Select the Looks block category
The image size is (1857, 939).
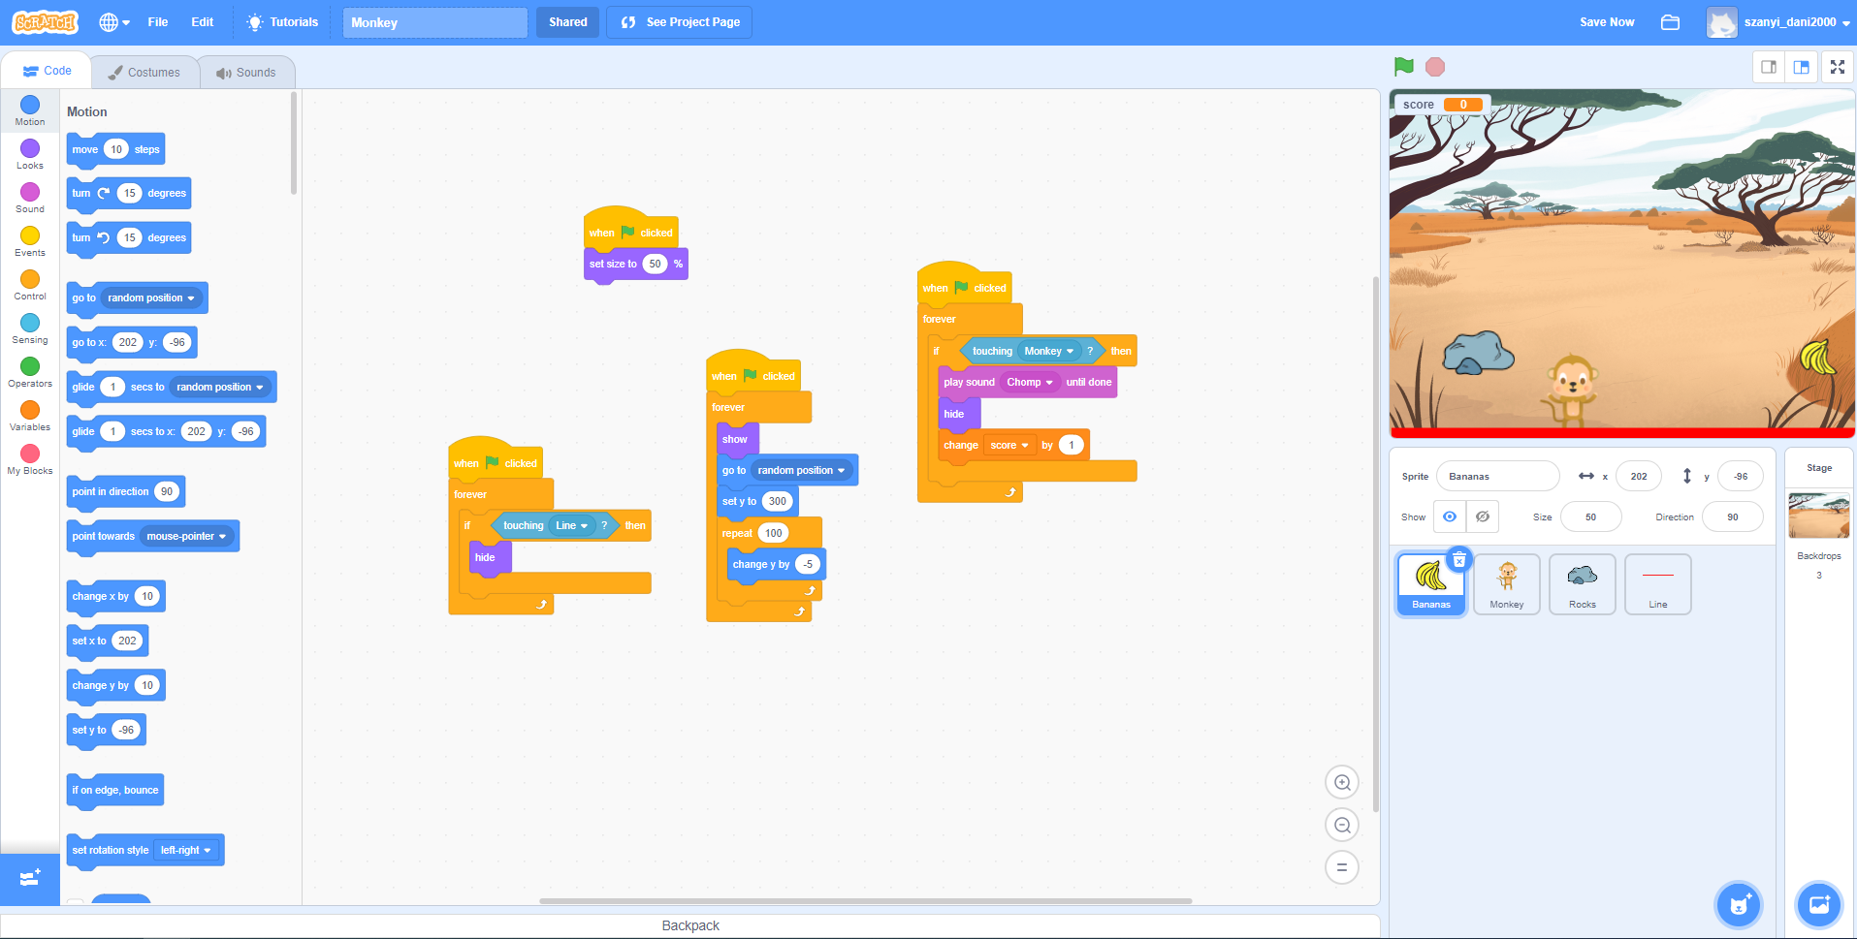tap(30, 154)
